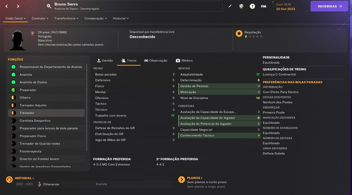
Task: Click the Desconhecido transfer status
Action: (142, 37)
